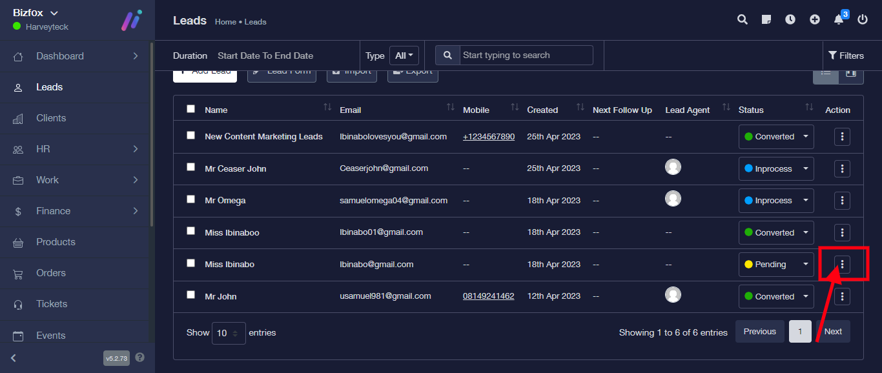Image resolution: width=882 pixels, height=373 pixels.
Task: Click the help question mark icon
Action: (140, 358)
